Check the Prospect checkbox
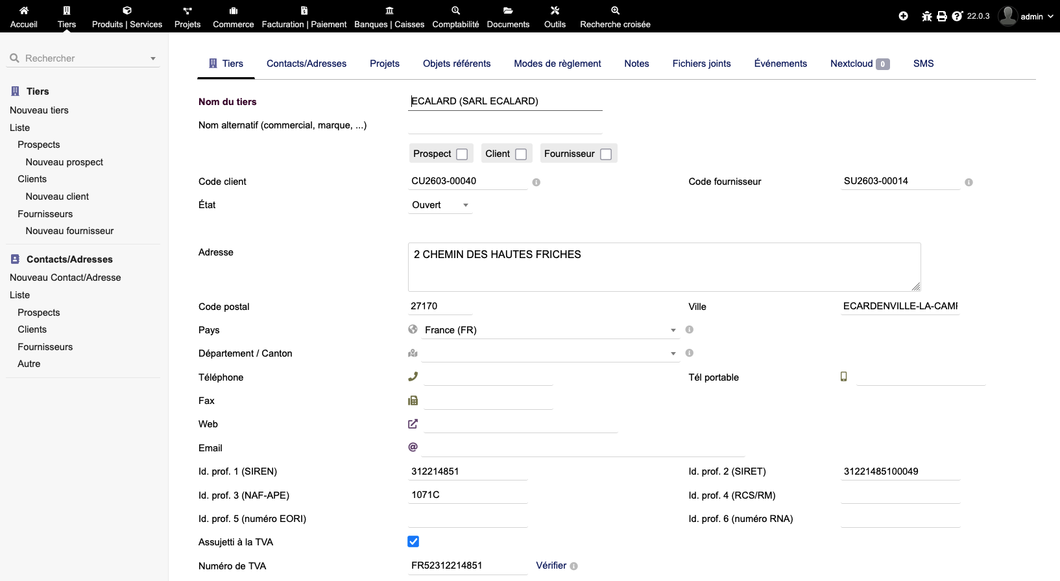Screen dimensions: 1060x581 462,154
